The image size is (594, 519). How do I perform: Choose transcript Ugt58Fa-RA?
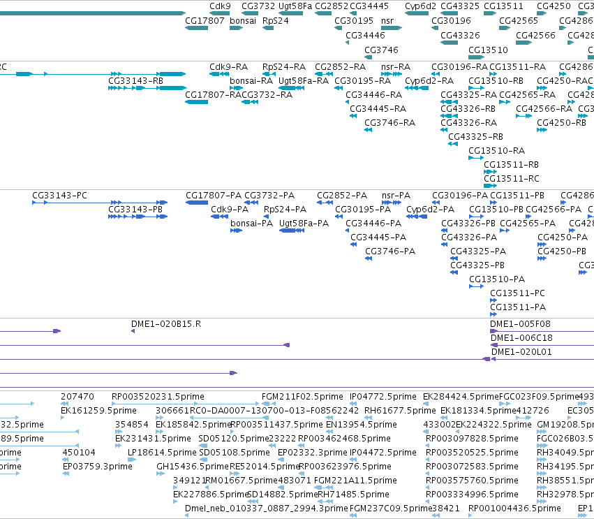point(304,81)
